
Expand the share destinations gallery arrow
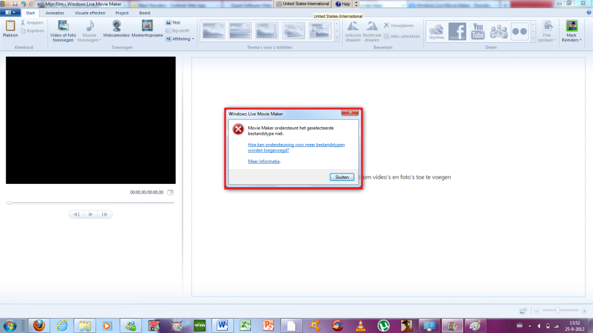(533, 39)
